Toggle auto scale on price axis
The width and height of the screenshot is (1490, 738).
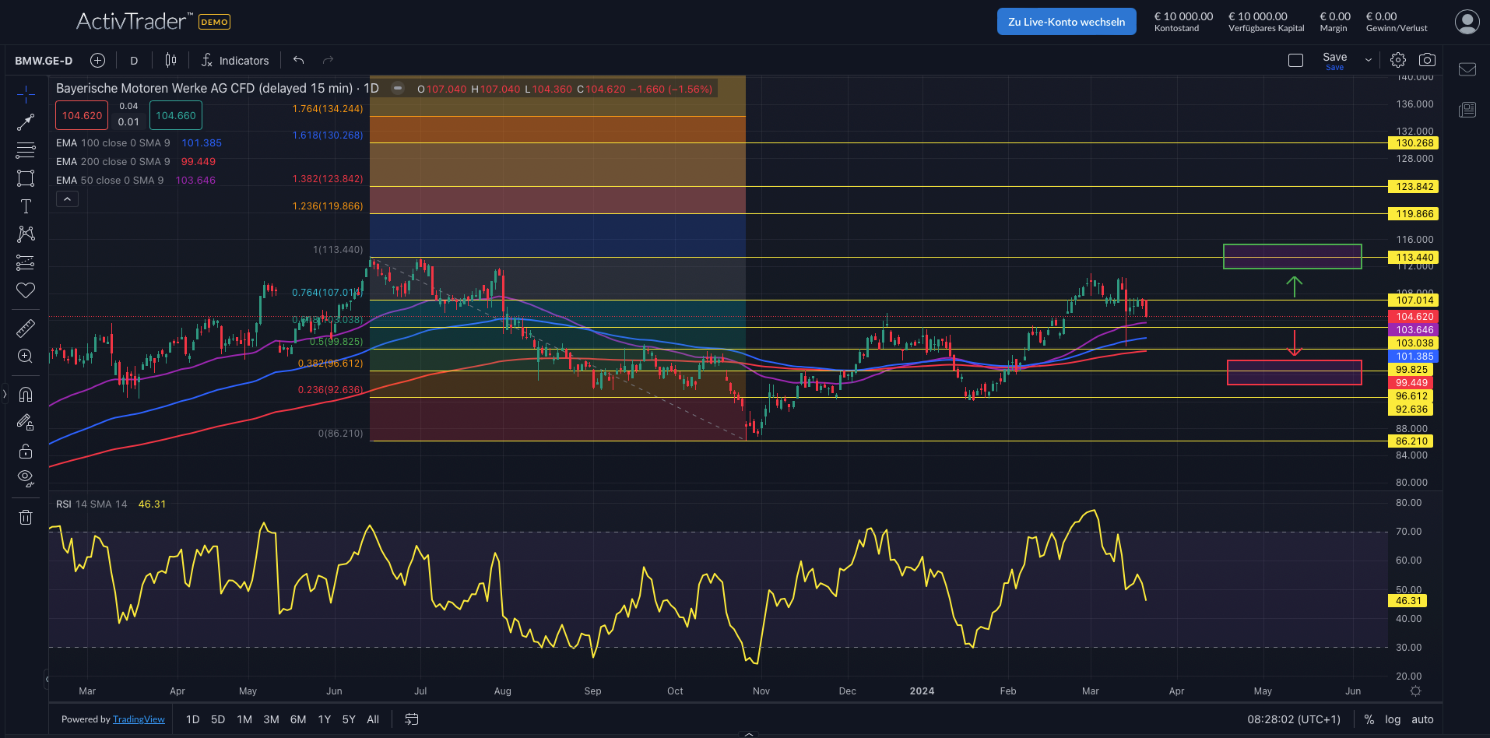point(1422,719)
